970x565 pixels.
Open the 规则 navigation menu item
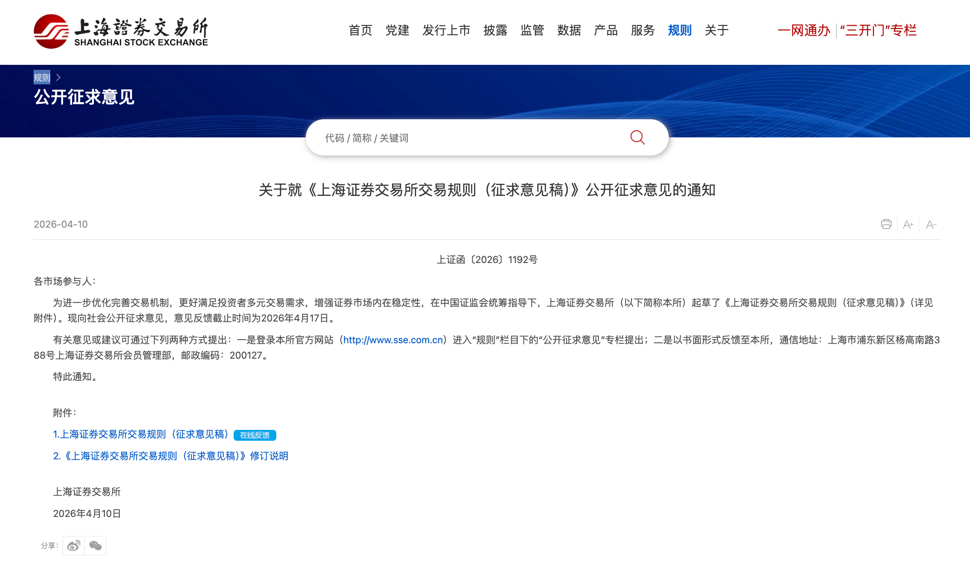pyautogui.click(x=679, y=30)
